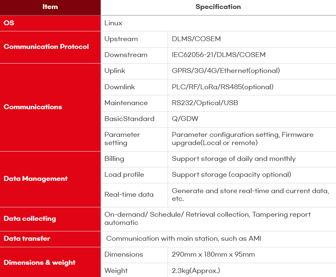Select the Data Management row header
Image resolution: width=336 pixels, height=277 pixels.
[x=35, y=179]
